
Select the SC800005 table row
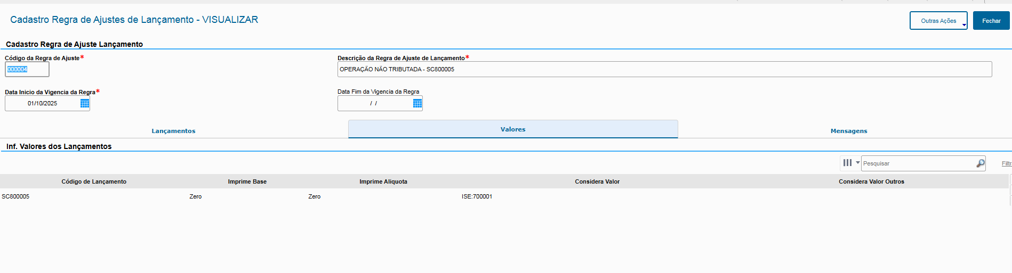coord(15,196)
